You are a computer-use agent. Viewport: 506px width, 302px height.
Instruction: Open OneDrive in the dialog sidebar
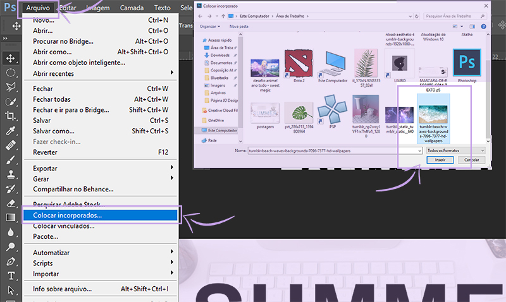point(216,120)
